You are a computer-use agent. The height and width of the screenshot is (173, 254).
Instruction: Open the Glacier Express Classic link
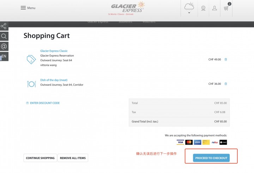[54, 51]
